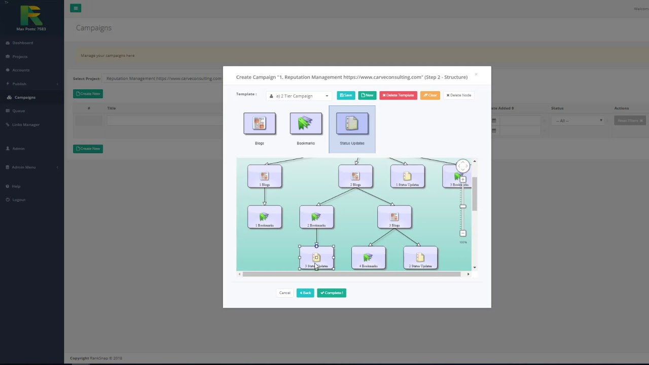
Task: Click Logout in the sidebar
Action: tap(19, 200)
